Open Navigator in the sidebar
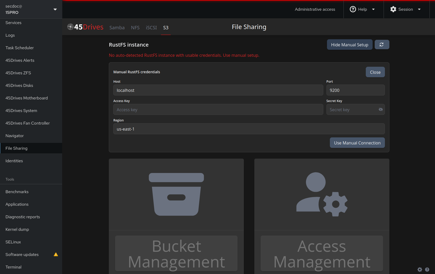 point(31,136)
